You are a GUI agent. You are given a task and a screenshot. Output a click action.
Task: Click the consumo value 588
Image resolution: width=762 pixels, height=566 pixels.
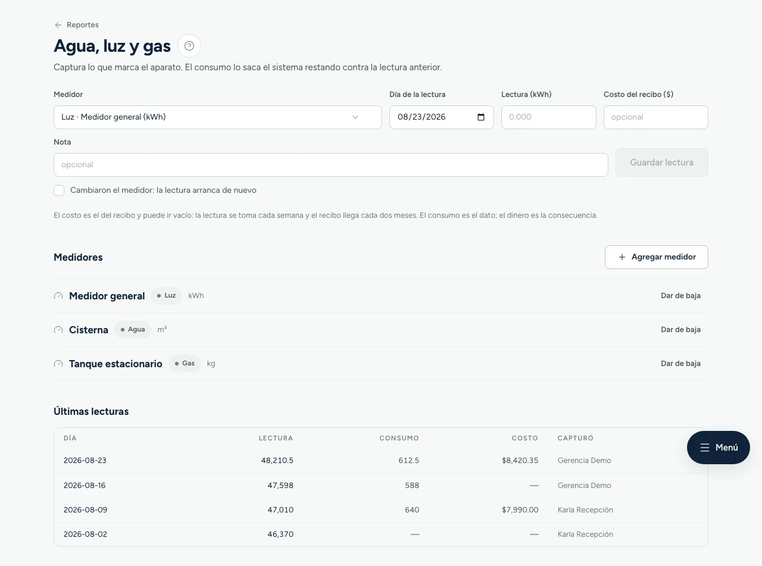(x=412, y=486)
